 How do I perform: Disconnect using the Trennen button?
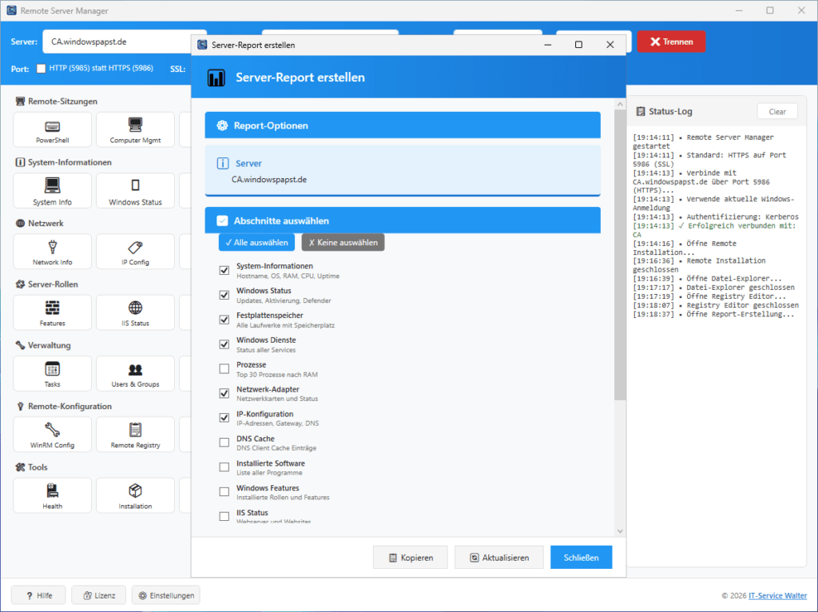(670, 41)
